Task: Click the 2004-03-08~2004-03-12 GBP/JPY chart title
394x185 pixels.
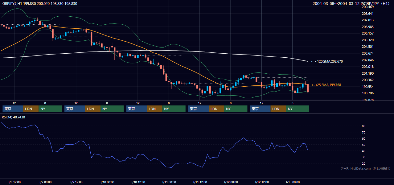Action: click(351, 3)
